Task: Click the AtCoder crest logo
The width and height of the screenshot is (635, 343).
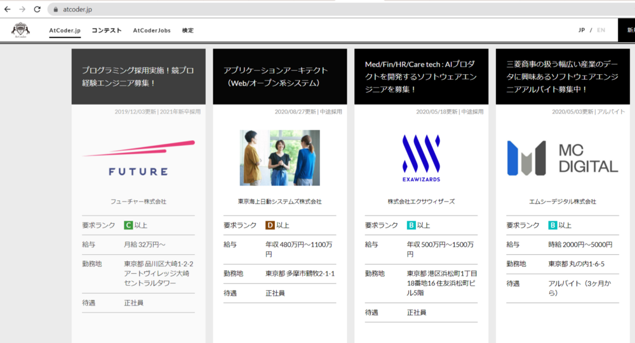Action: 21,30
